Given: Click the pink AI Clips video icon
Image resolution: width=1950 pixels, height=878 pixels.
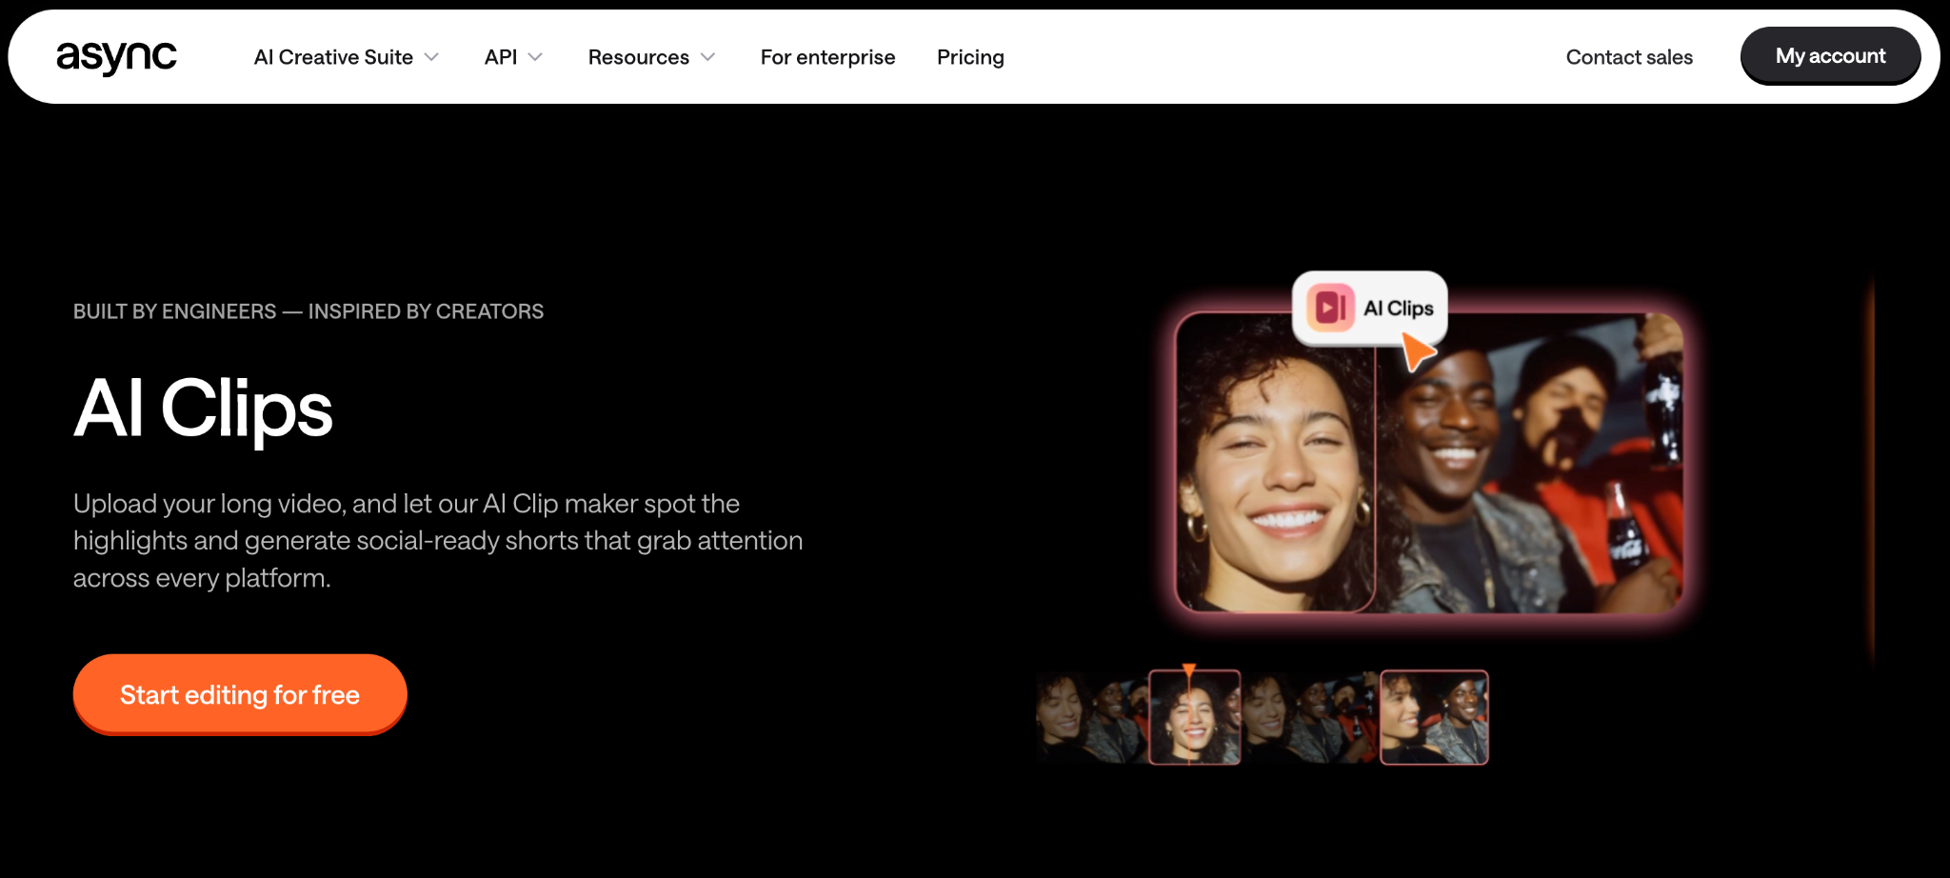Looking at the screenshot, I should pos(1330,308).
